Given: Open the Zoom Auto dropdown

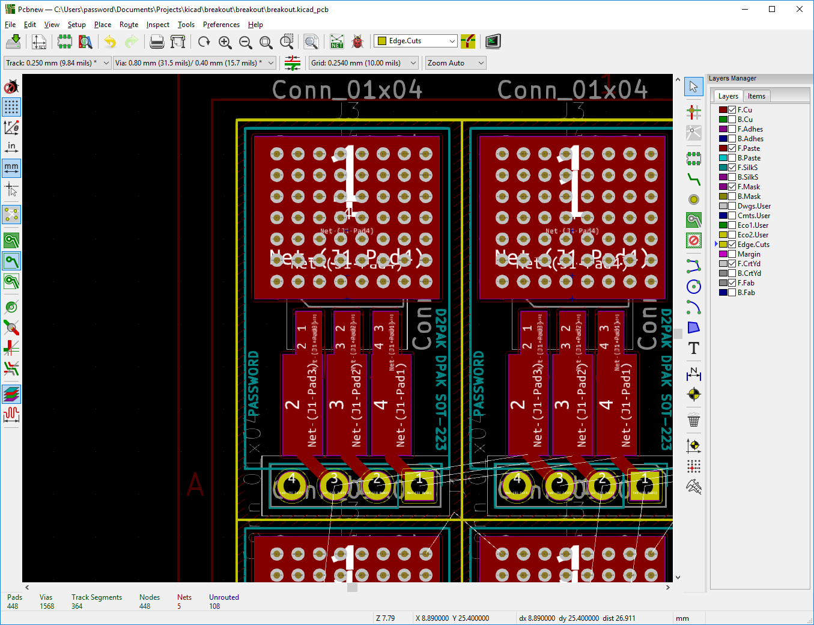Looking at the screenshot, I should [x=455, y=63].
